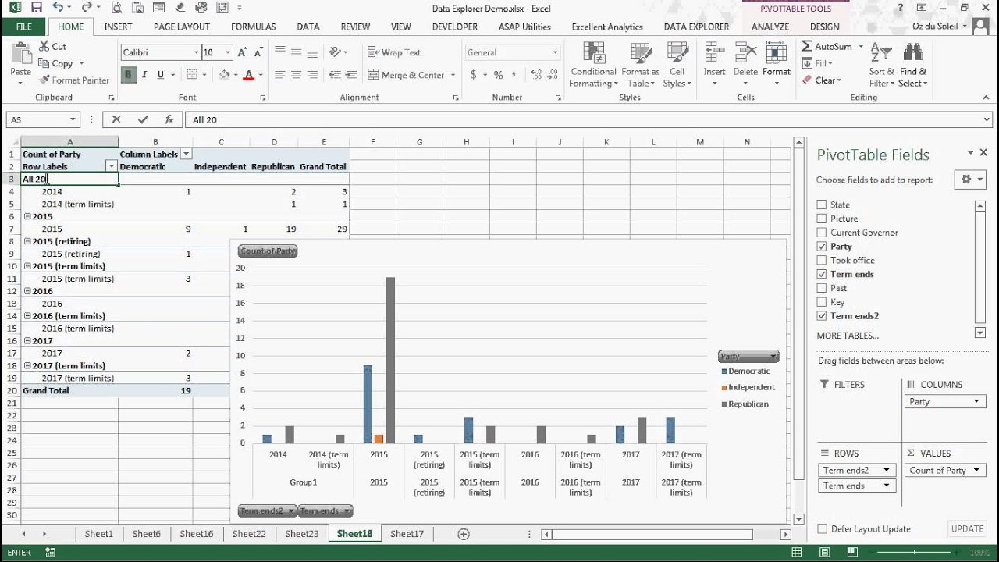Check the Current Governor field checkbox
The width and height of the screenshot is (999, 562).
point(821,233)
